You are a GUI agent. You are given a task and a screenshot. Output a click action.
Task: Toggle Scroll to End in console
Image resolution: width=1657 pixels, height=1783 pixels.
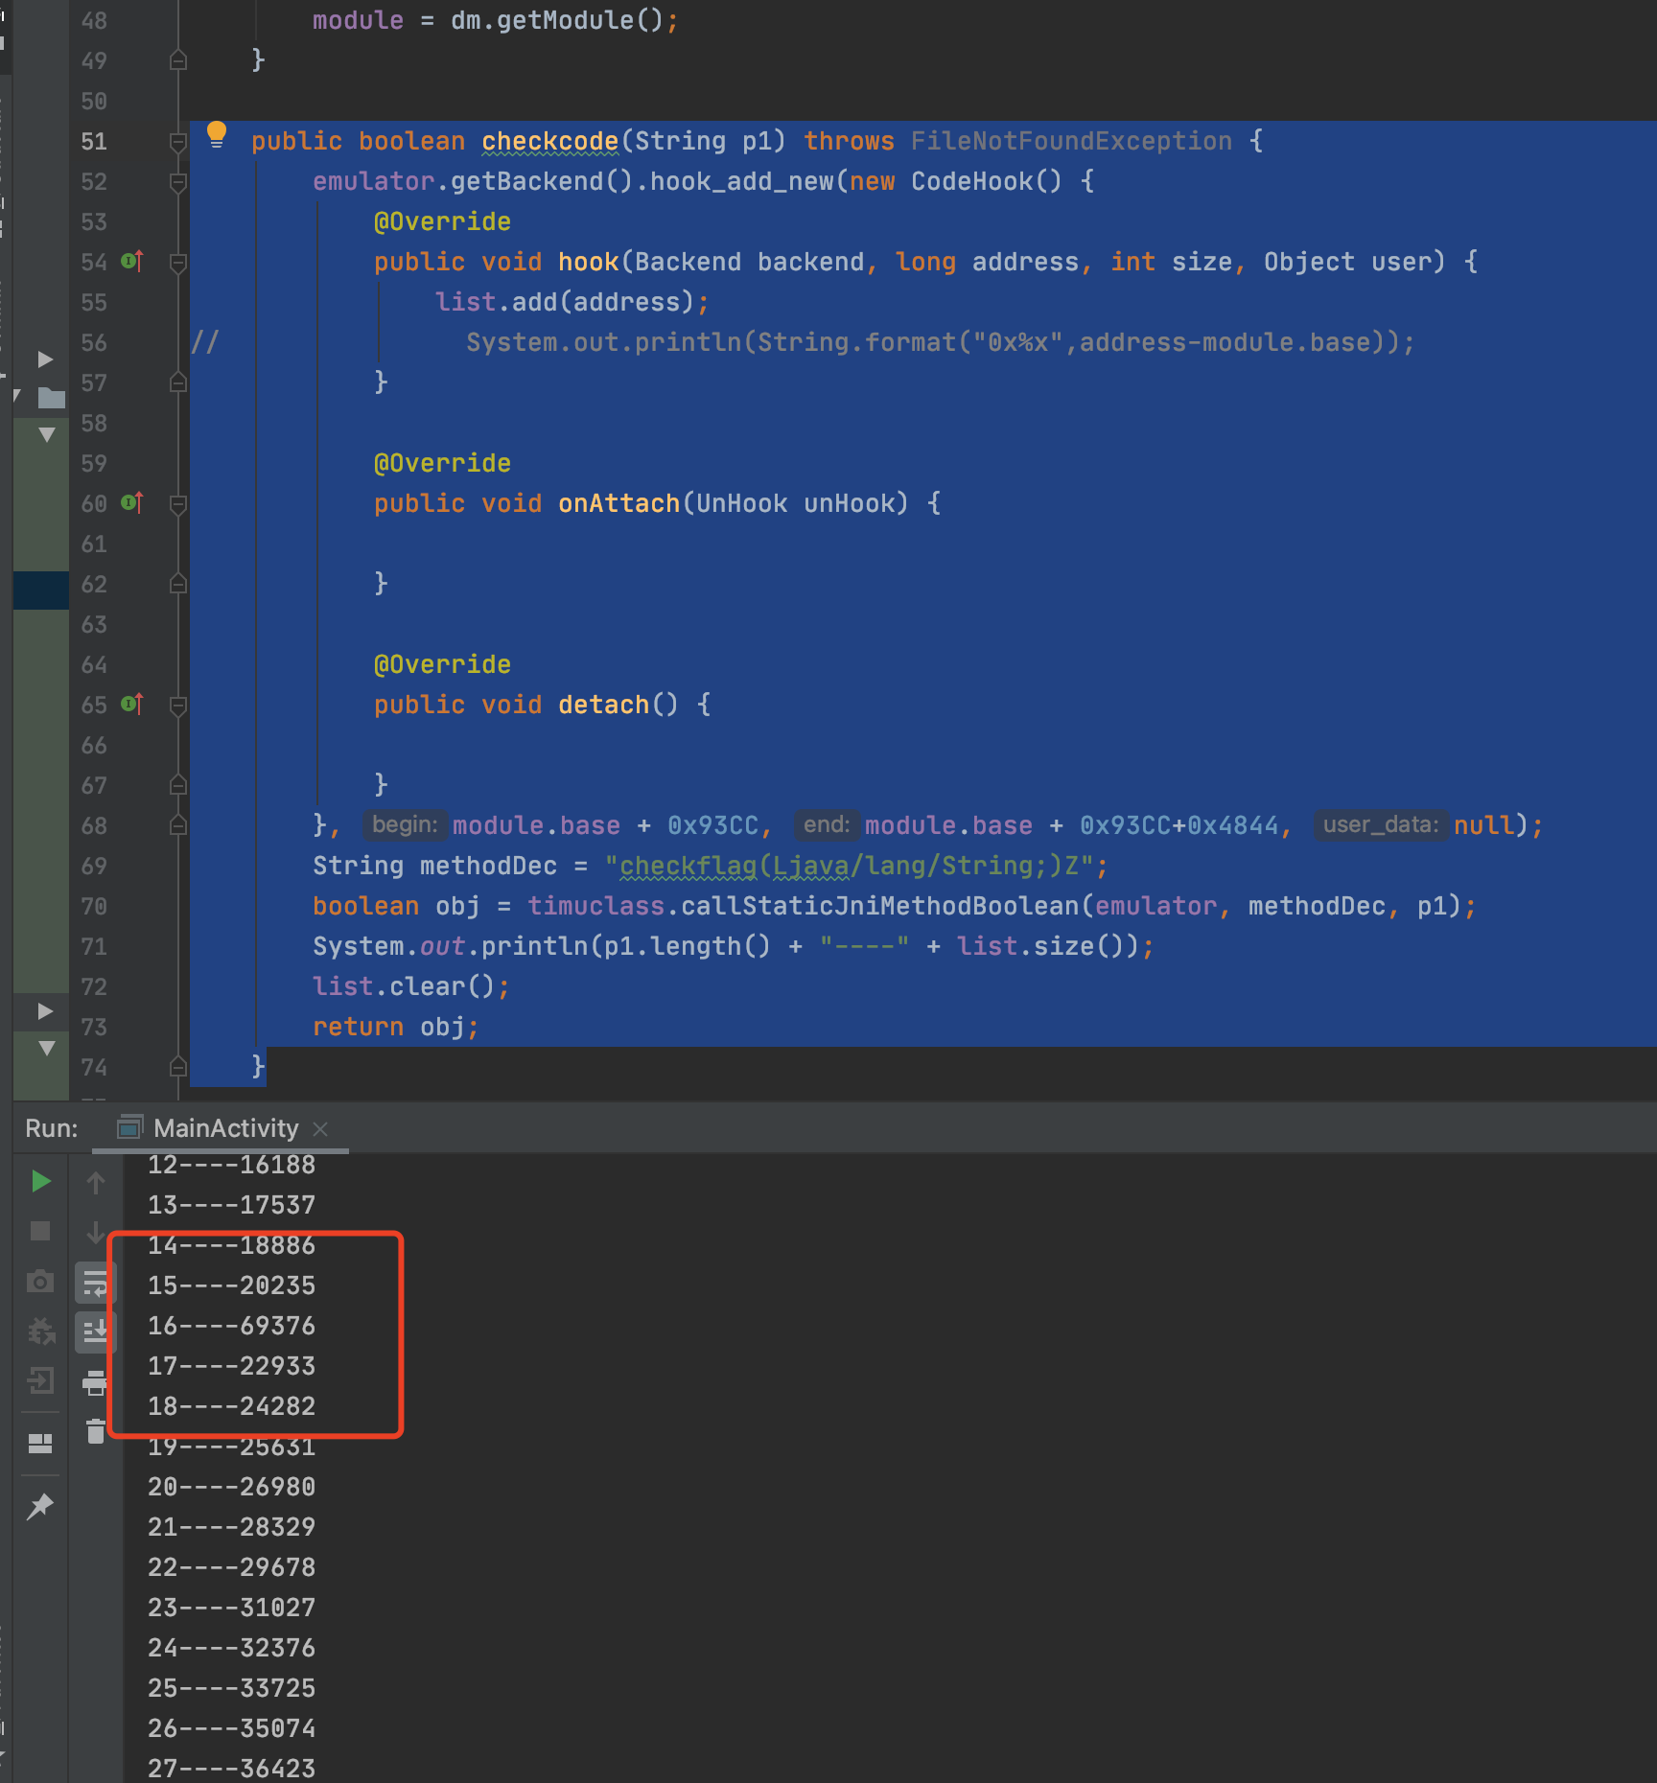(95, 1331)
